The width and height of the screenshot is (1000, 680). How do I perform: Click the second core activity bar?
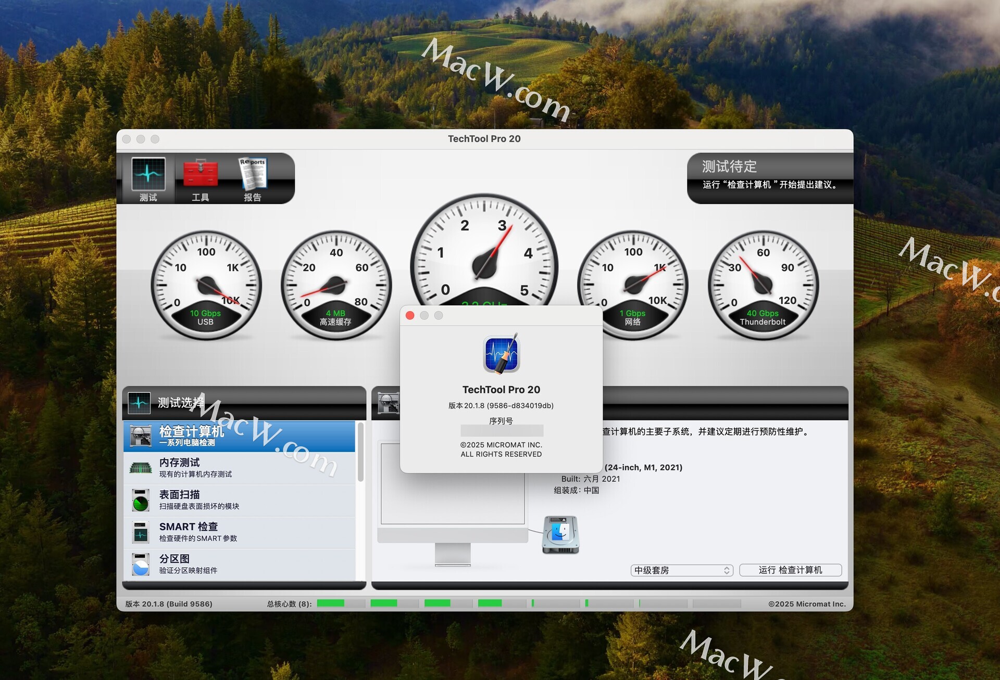[x=394, y=604]
